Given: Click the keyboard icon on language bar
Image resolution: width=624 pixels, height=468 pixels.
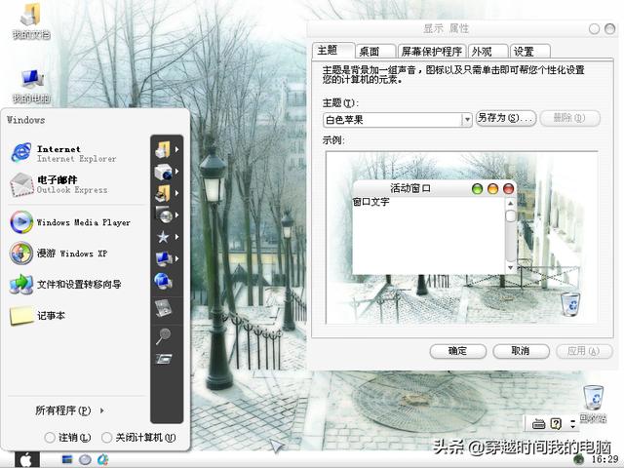Looking at the screenshot, I should 538,424.
